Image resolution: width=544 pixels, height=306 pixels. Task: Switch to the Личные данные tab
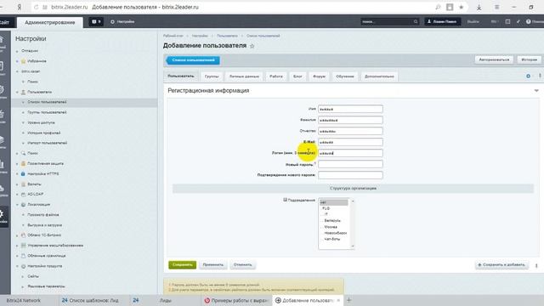(244, 76)
